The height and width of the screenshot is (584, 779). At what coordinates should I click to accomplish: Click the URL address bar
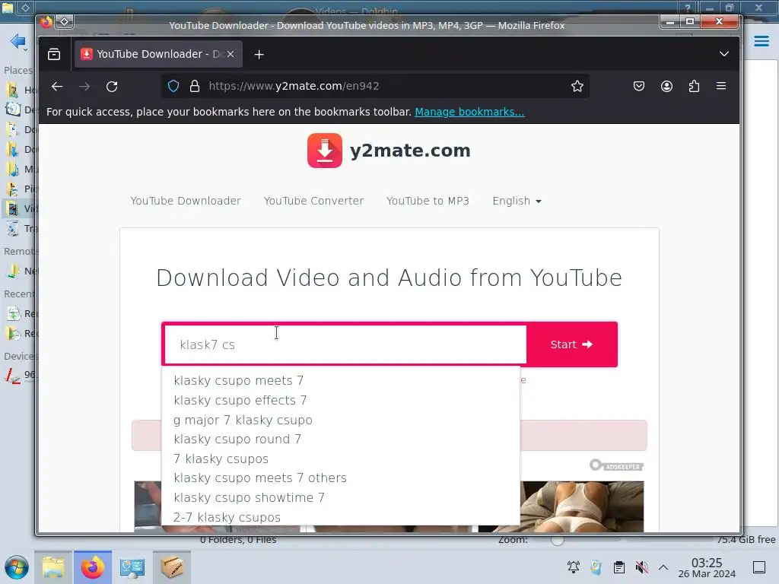pos(375,87)
